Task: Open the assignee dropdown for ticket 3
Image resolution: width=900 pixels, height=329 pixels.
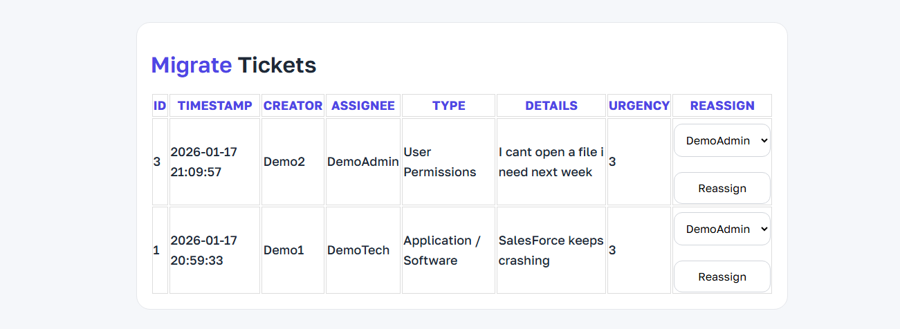Action: point(722,140)
